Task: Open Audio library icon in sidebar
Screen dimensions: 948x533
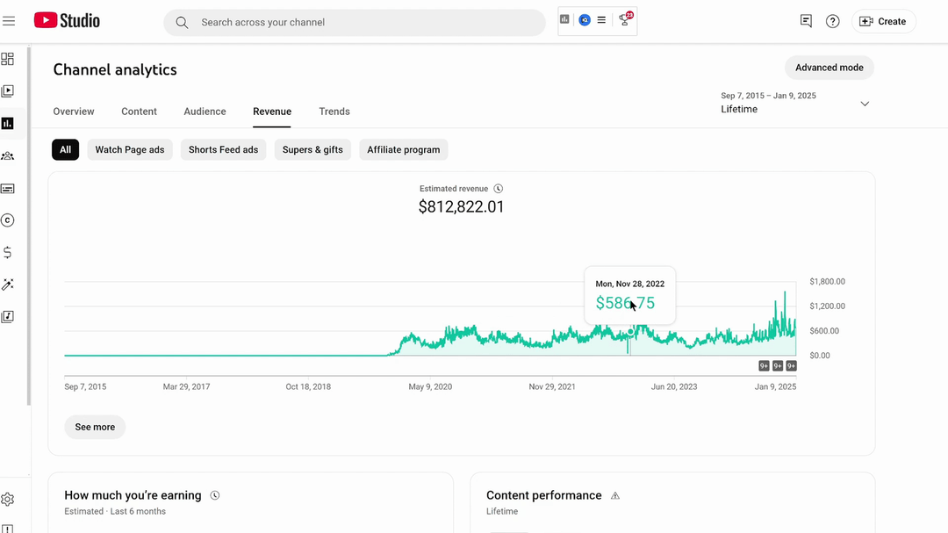Action: [7, 316]
